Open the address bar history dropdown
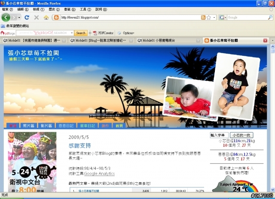Screen dimensions: 275x199 (214, 17)
